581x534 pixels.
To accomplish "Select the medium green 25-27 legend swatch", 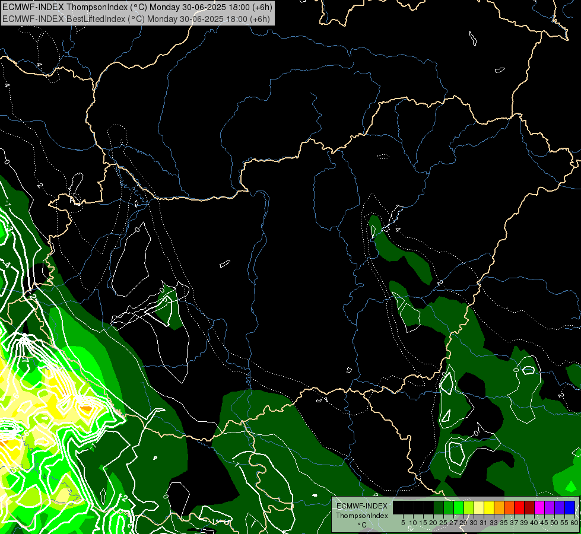I will coord(449,507).
